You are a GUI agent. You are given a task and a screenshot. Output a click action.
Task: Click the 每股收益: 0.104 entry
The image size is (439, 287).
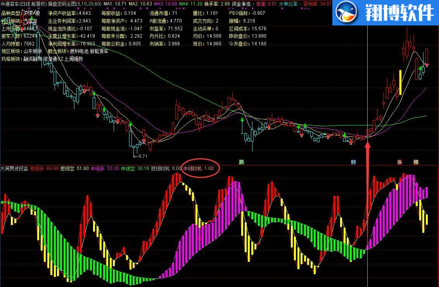click(x=119, y=13)
